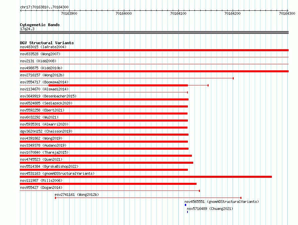Click the thin red line of nsv2131

tap(154, 64)
